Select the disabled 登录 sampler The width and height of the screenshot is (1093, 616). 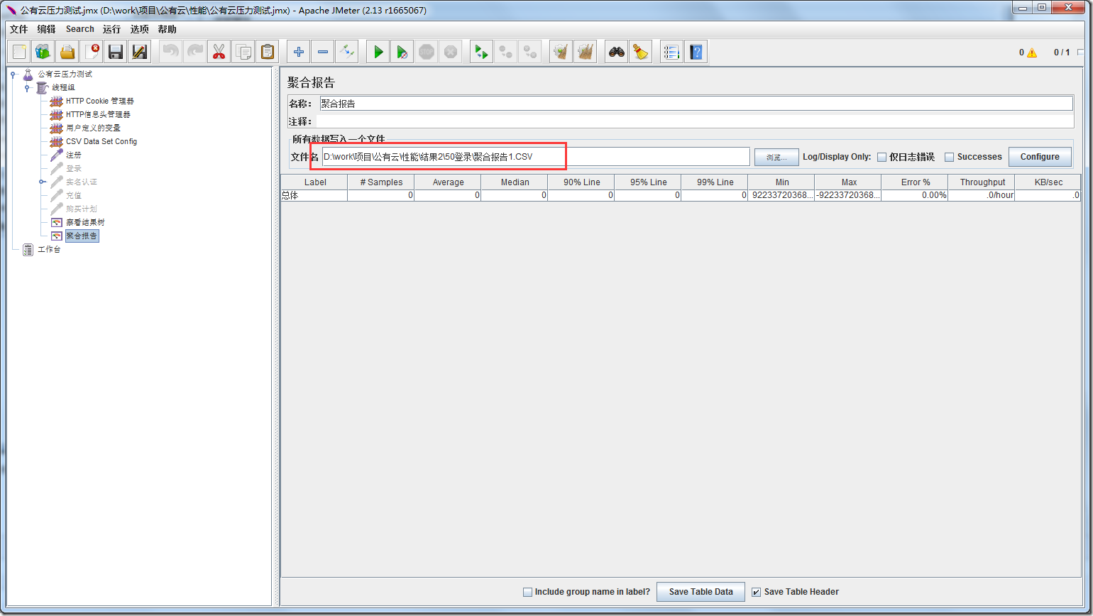[74, 168]
